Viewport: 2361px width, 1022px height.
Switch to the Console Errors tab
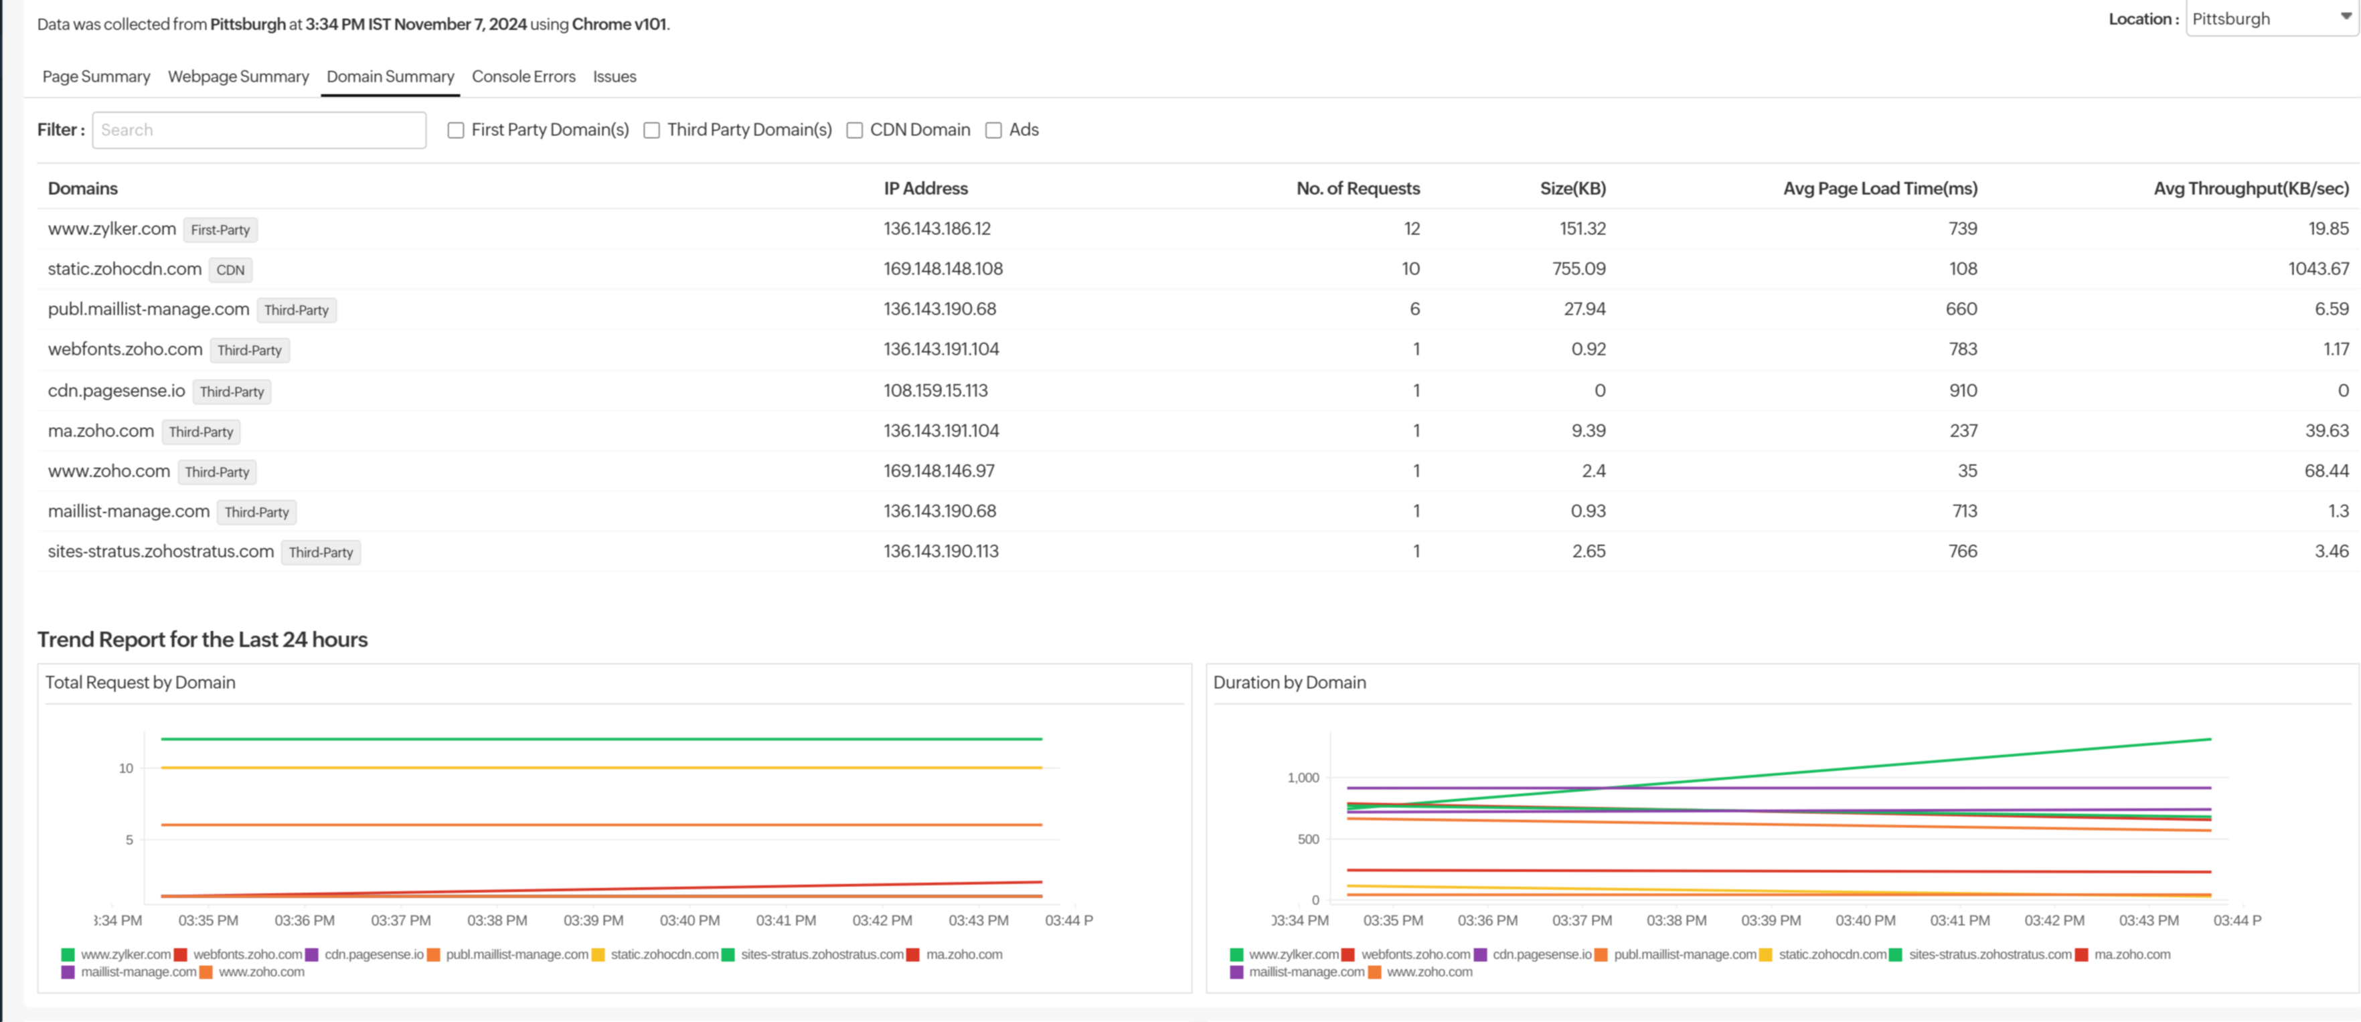pyautogui.click(x=523, y=77)
